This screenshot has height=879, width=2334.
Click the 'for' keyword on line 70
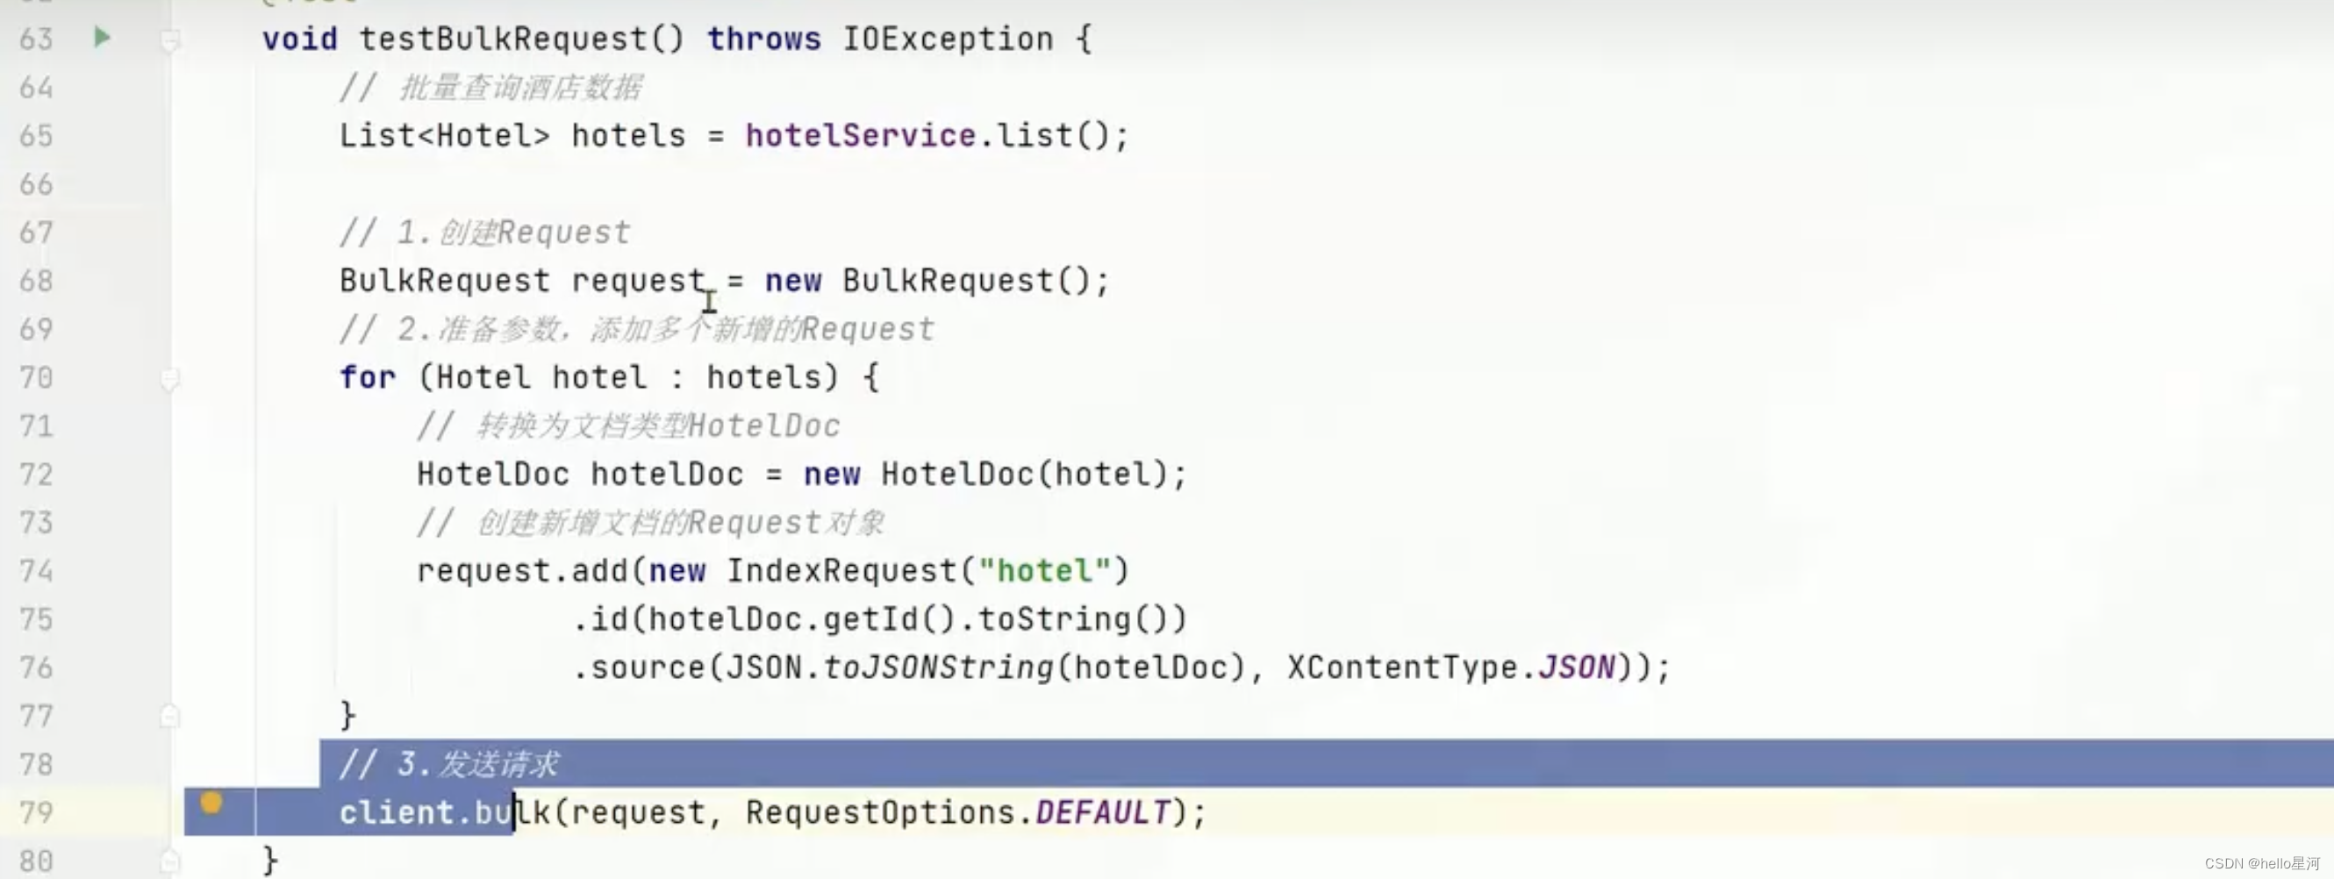(368, 377)
